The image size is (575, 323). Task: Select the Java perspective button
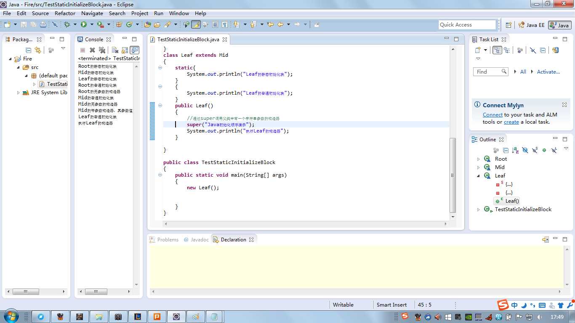coord(559,25)
